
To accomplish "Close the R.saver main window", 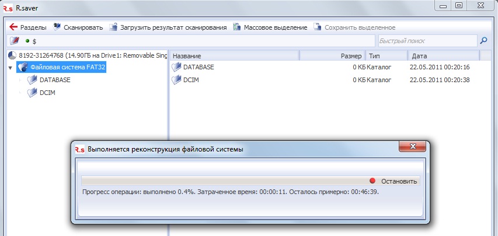I will tap(481, 6).
